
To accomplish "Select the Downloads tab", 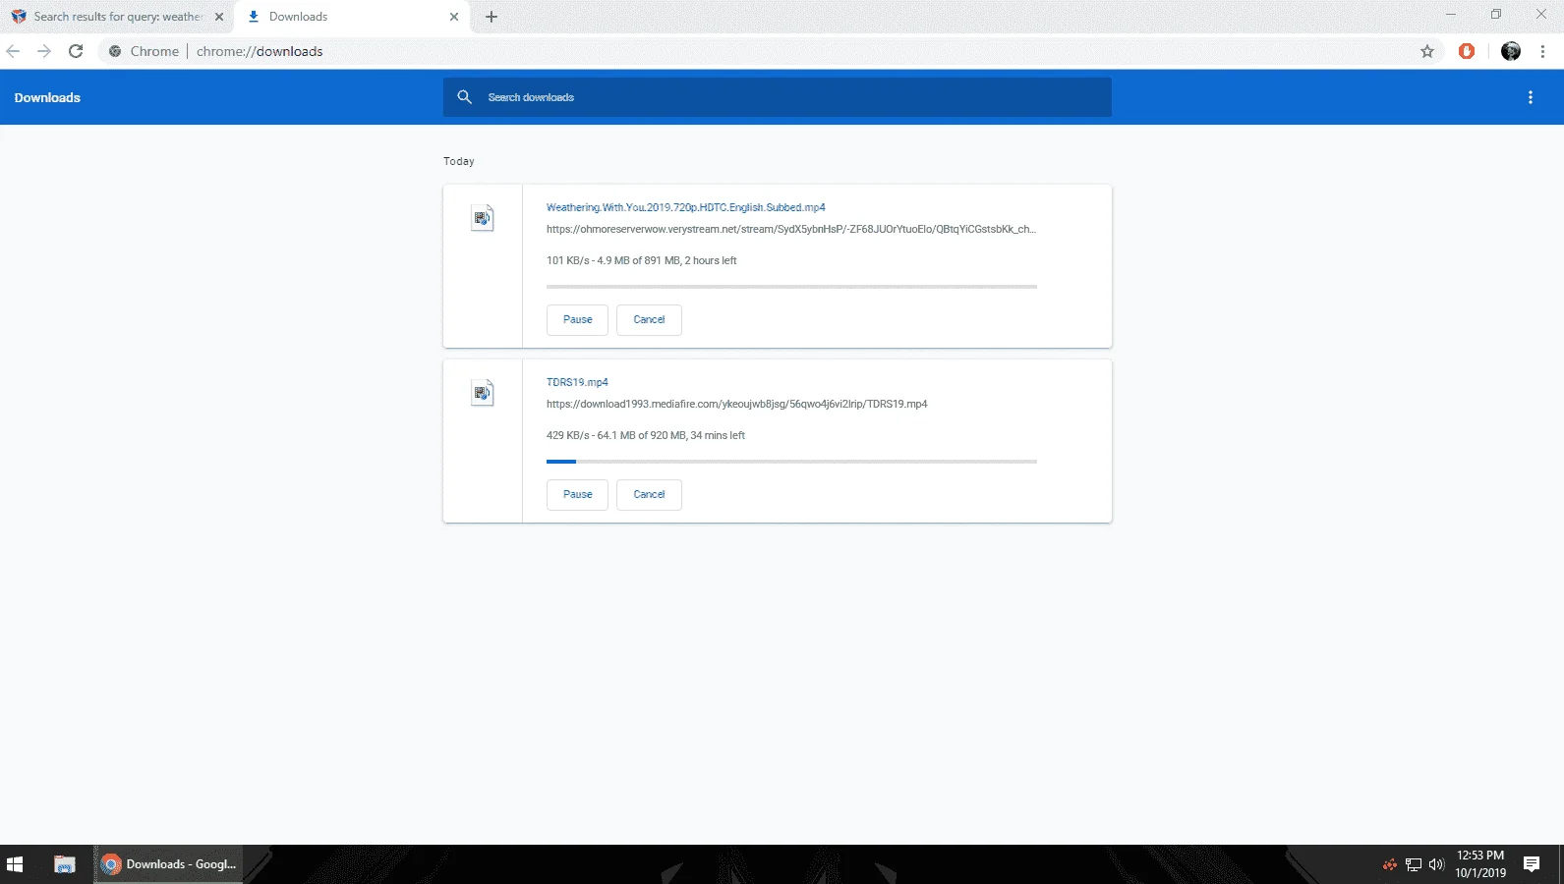I will pyautogui.click(x=352, y=17).
